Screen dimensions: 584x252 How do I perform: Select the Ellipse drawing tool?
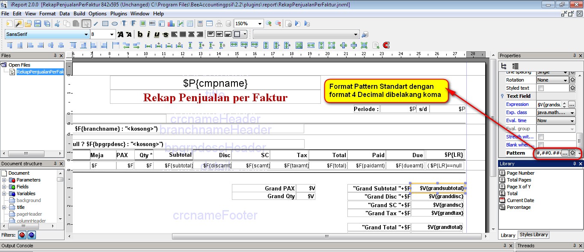click(x=115, y=23)
